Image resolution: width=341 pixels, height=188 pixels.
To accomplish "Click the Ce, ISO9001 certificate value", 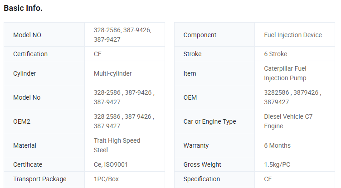I will click(x=111, y=164).
